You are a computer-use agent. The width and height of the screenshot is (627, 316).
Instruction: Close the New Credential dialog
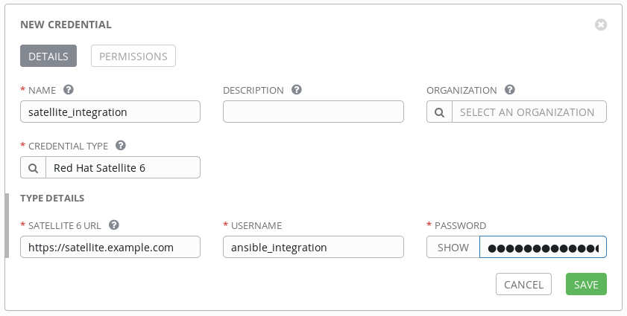coord(601,25)
